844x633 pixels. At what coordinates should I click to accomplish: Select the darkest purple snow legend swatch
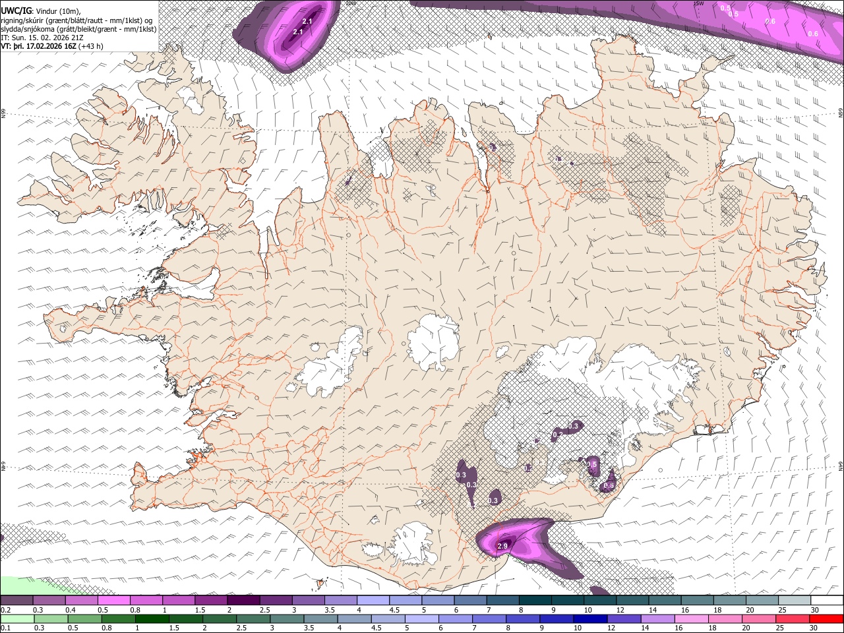243,600
